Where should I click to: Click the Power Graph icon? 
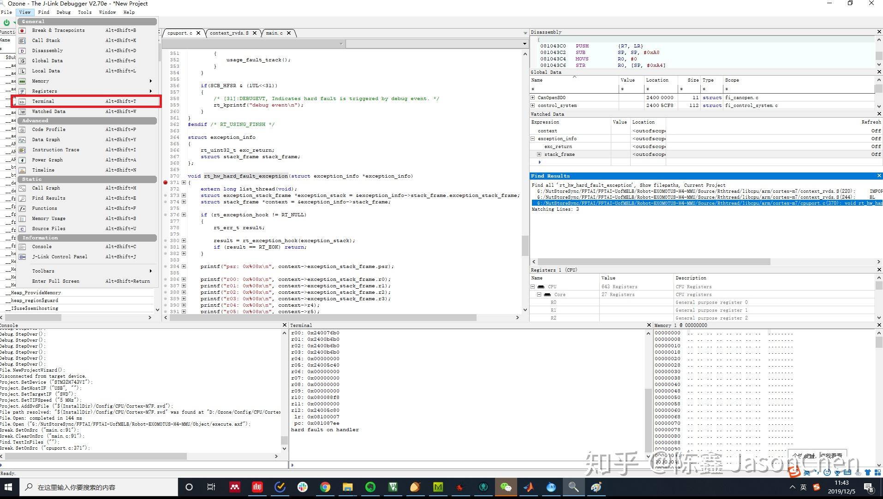pyautogui.click(x=22, y=160)
